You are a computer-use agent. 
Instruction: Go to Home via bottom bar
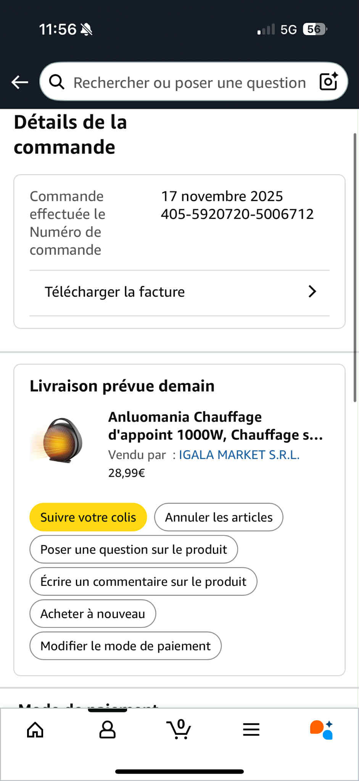(35, 729)
